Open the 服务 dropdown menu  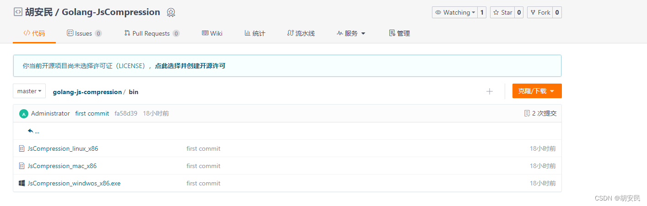click(351, 33)
